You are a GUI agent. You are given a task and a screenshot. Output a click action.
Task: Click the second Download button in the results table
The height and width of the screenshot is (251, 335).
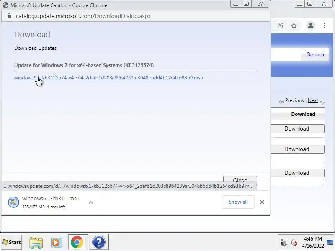point(298,149)
